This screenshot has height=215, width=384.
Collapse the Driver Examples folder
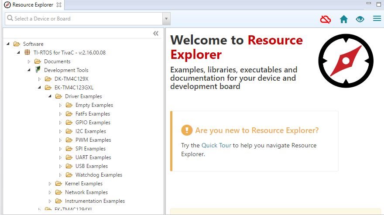tap(50, 96)
